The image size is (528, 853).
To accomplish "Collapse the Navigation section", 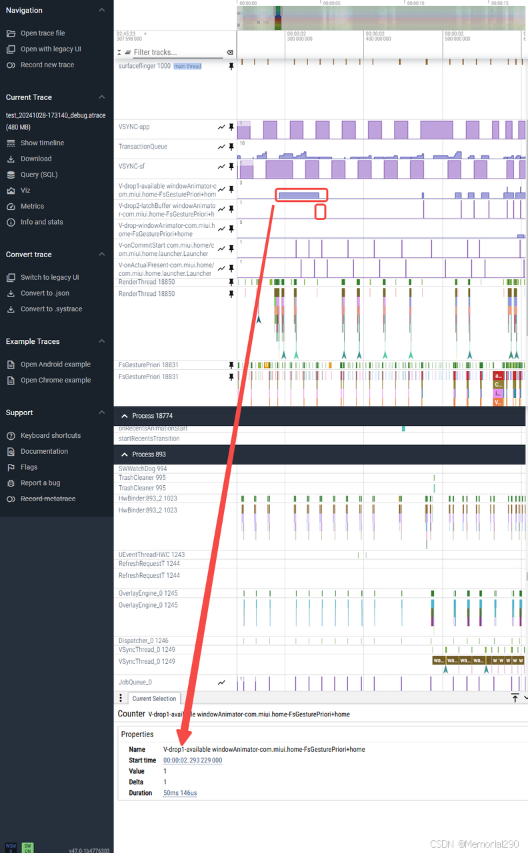I will click(x=101, y=10).
